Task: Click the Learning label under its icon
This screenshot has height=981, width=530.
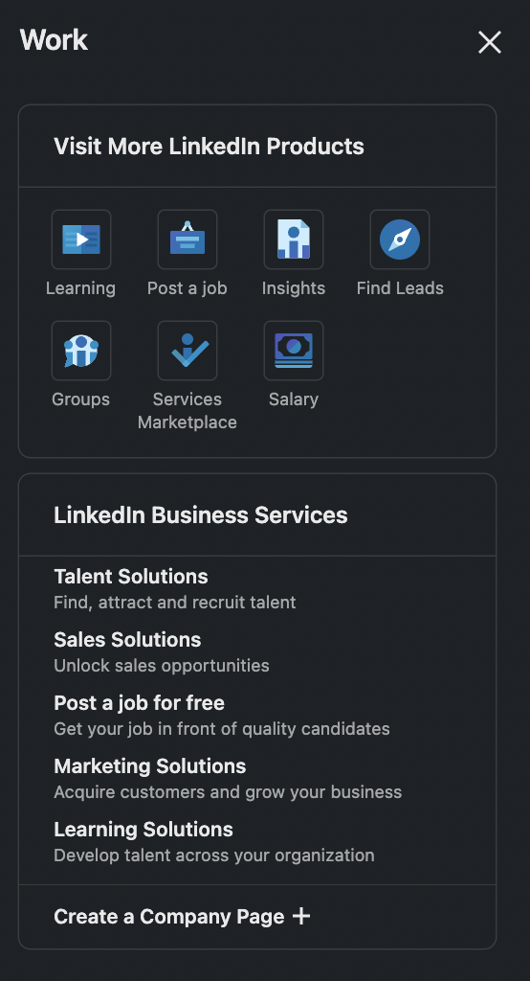Action: pos(80,287)
